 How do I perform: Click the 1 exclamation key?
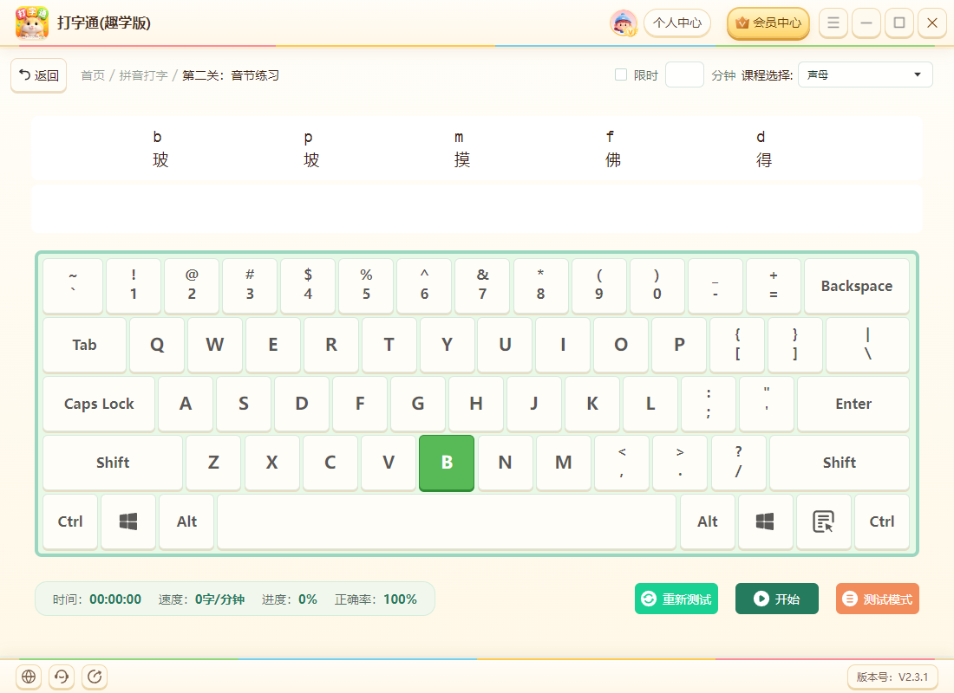tap(134, 286)
